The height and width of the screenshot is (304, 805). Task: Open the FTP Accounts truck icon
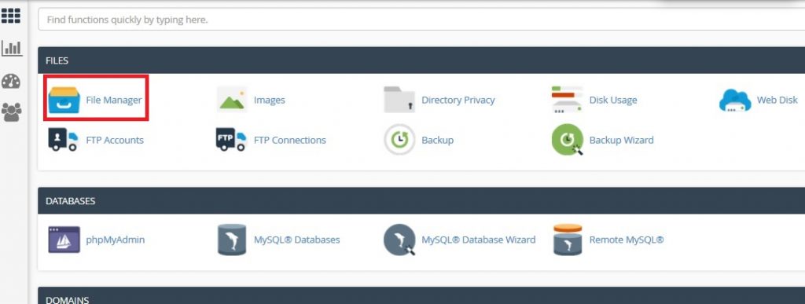click(x=63, y=140)
